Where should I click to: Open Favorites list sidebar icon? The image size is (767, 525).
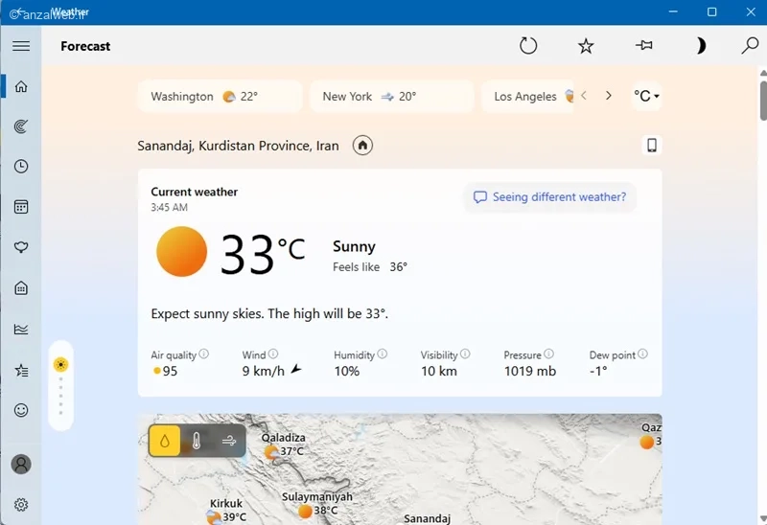pyautogui.click(x=21, y=370)
